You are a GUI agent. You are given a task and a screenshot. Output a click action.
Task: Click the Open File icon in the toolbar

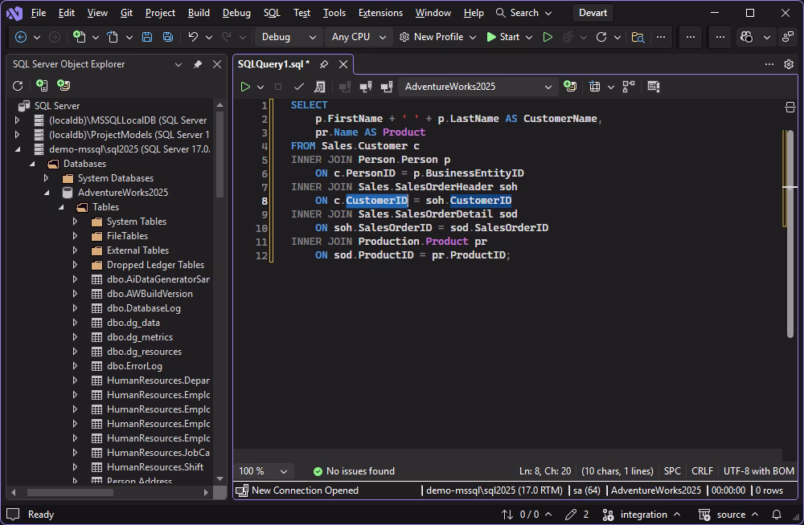tap(113, 37)
